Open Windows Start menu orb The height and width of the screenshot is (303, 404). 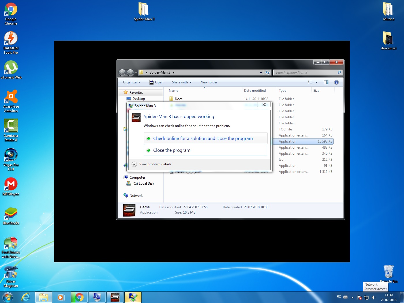tap(8, 297)
